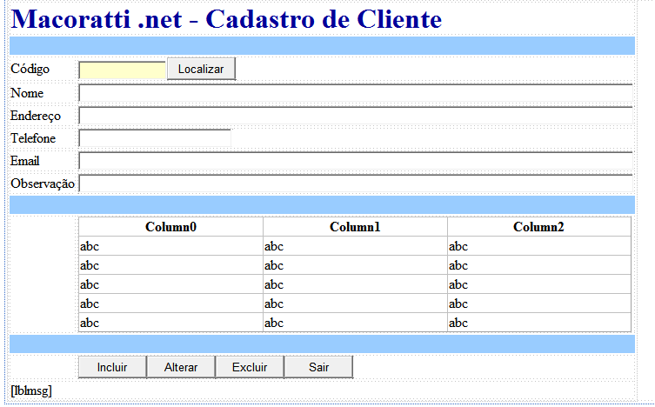This screenshot has height=407, width=655.
Task: Click the Sair button
Action: pos(318,367)
